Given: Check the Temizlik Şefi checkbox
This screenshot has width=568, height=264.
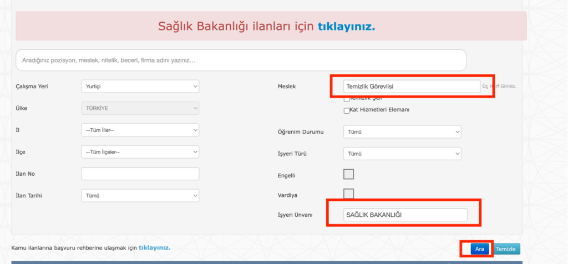Looking at the screenshot, I should point(347,99).
